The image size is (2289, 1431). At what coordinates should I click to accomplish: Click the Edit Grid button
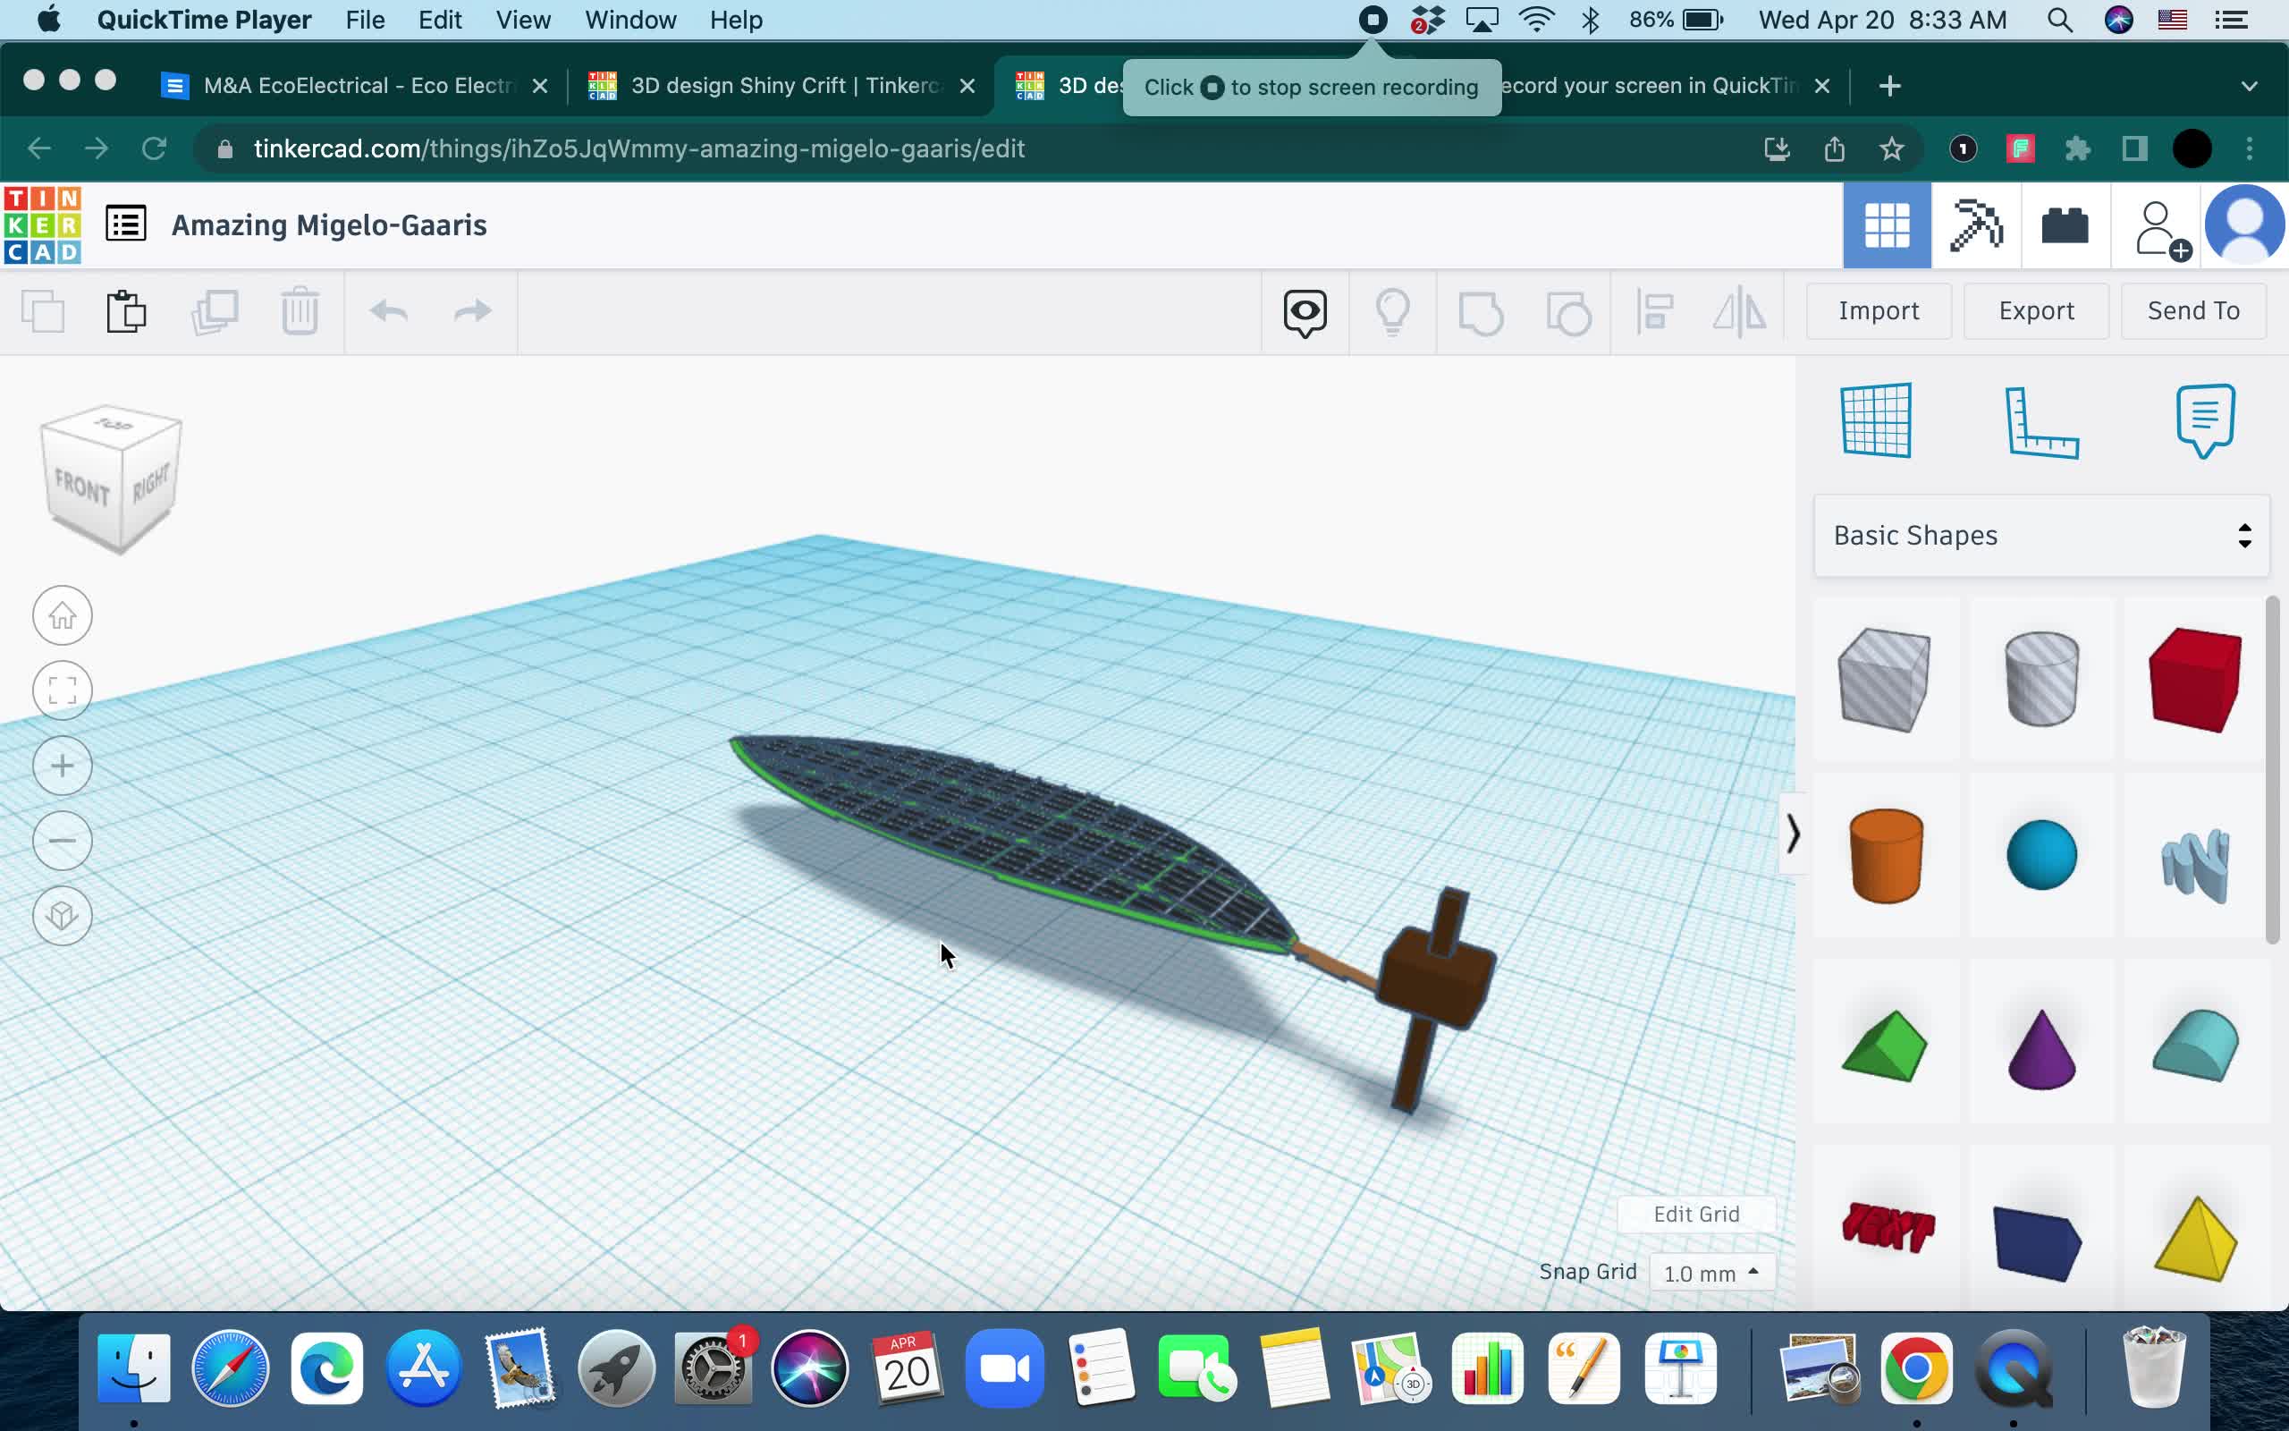1696,1215
